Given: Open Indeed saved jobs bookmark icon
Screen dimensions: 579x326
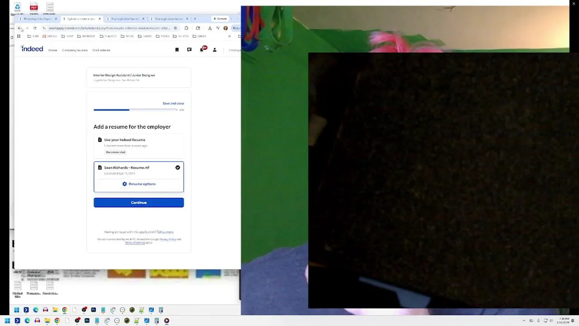Looking at the screenshot, I should 177,50.
